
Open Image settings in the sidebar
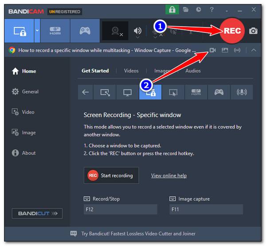click(x=24, y=132)
